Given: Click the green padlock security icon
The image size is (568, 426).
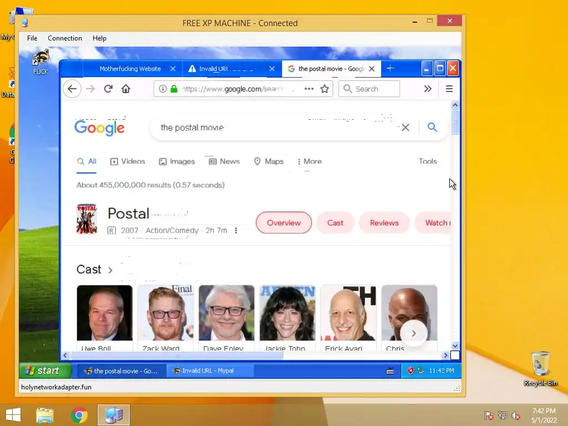Looking at the screenshot, I should pos(174,89).
